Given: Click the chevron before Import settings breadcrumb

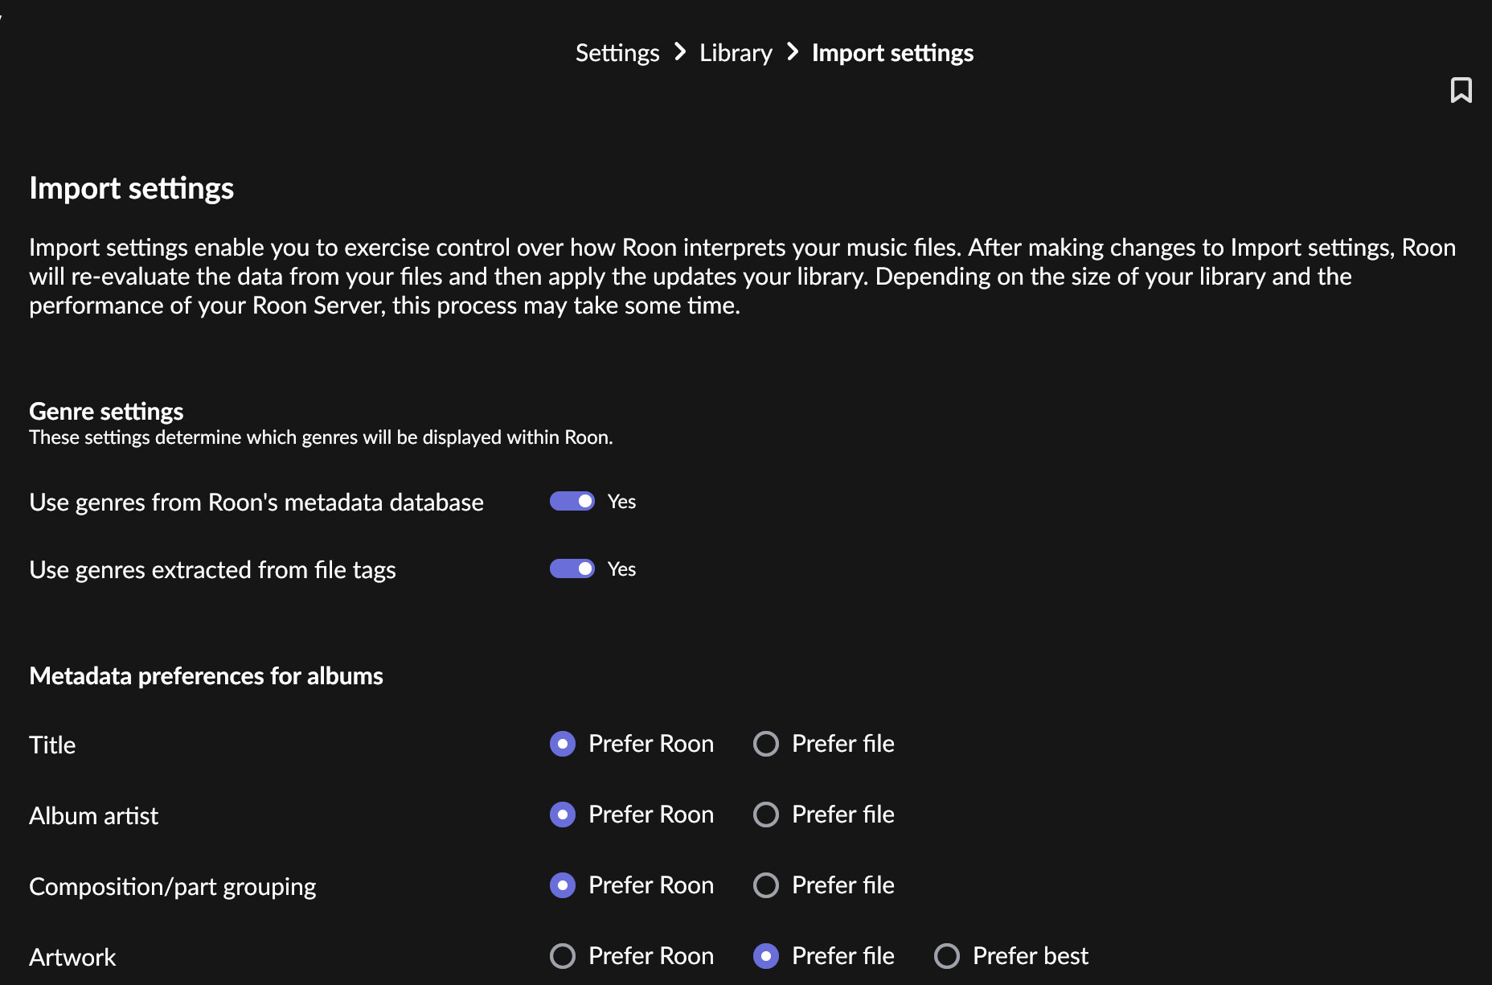Looking at the screenshot, I should point(793,52).
